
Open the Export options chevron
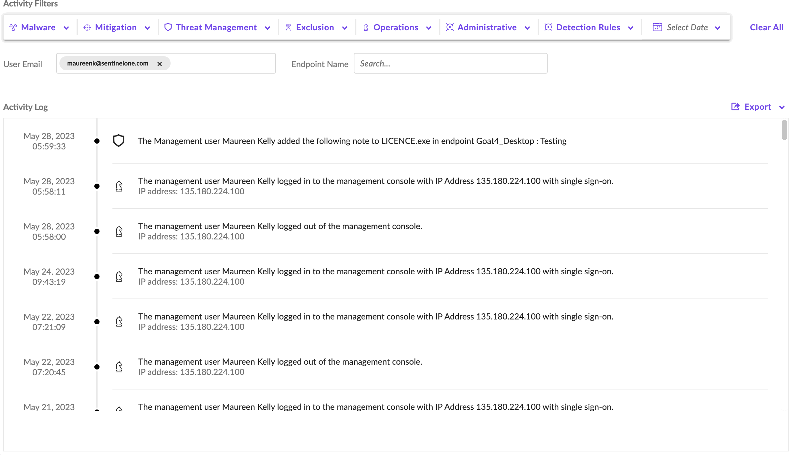coord(782,107)
